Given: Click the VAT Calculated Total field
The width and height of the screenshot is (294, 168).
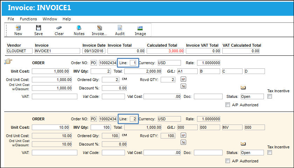Looking at the screenshot, I should [241, 51].
